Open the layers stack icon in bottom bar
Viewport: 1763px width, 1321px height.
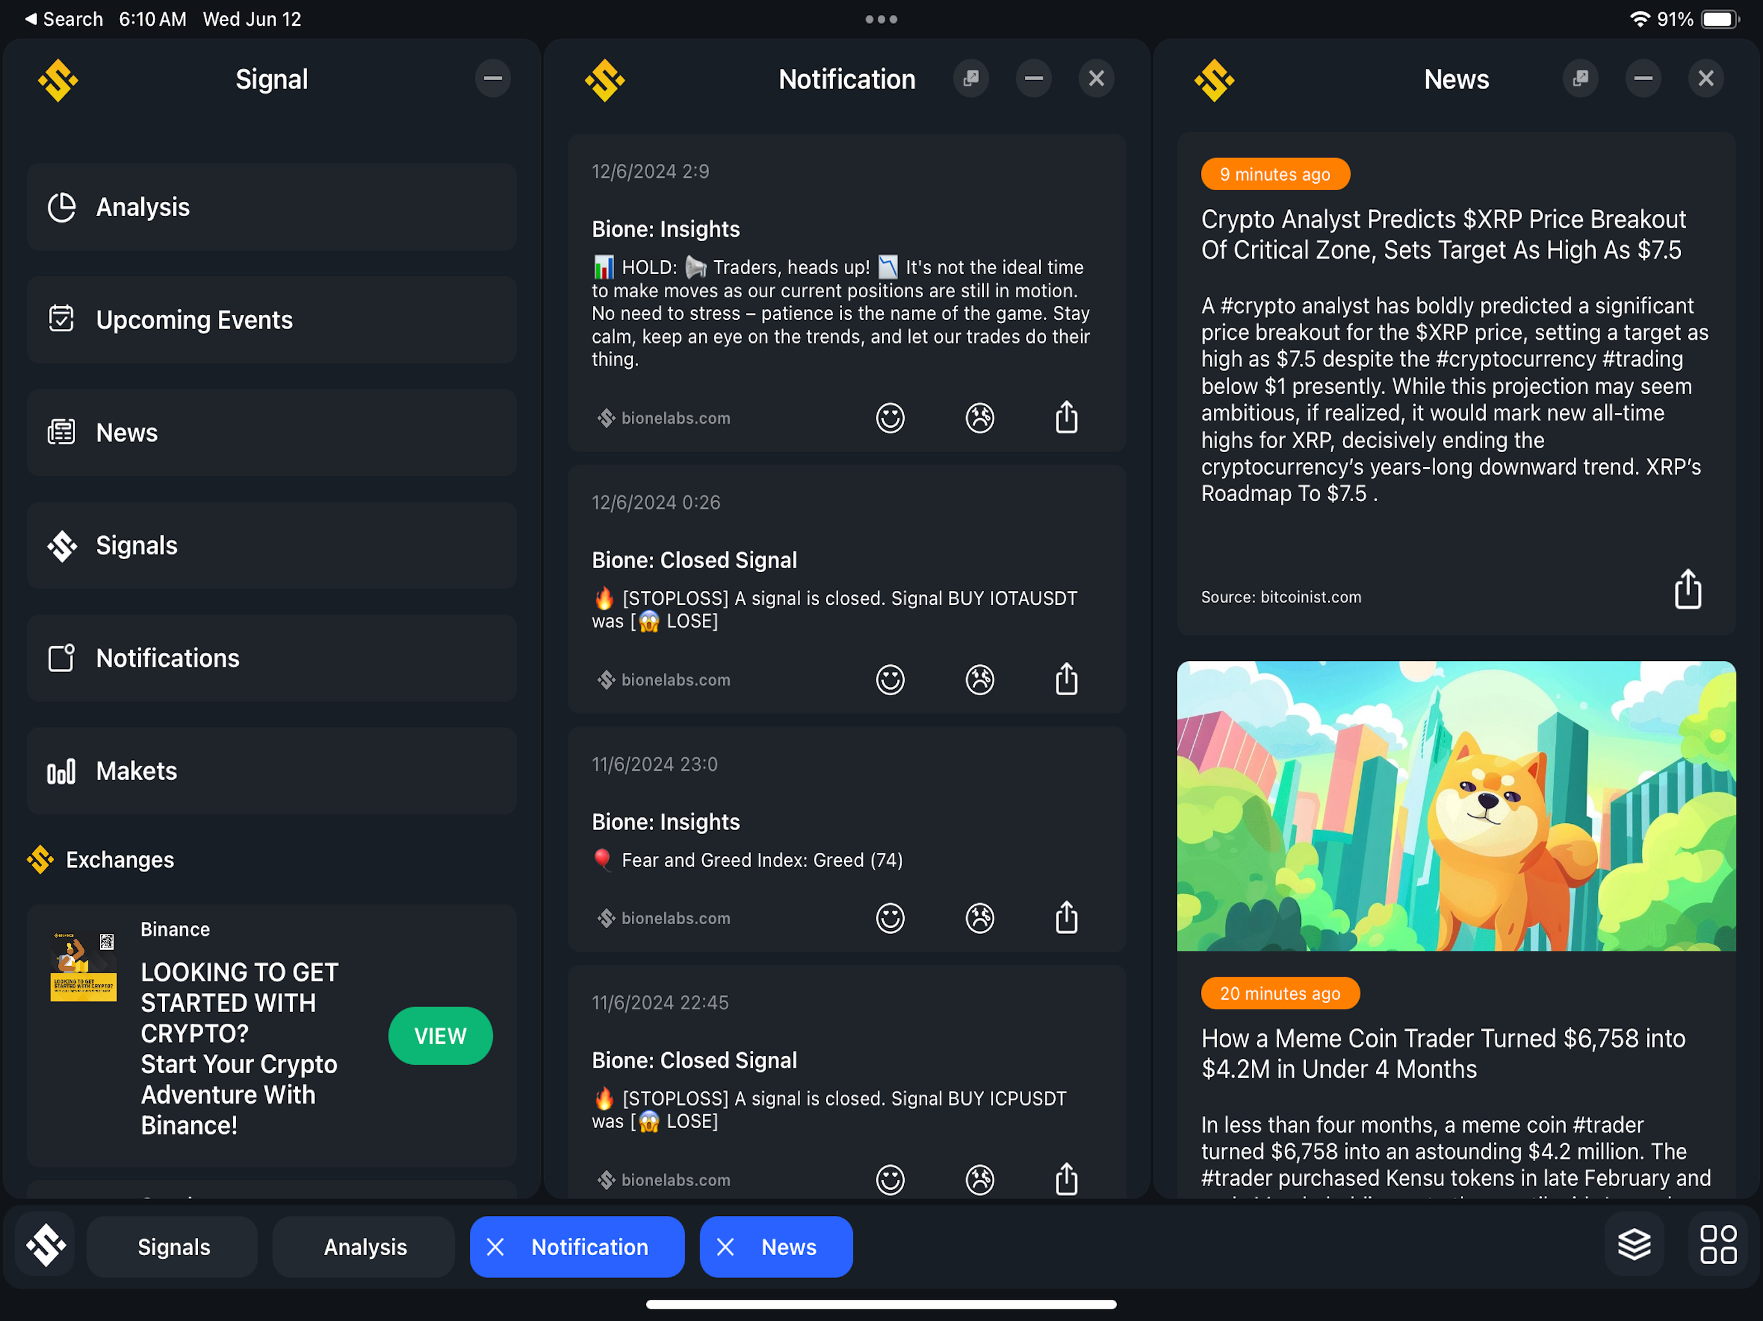pyautogui.click(x=1634, y=1246)
